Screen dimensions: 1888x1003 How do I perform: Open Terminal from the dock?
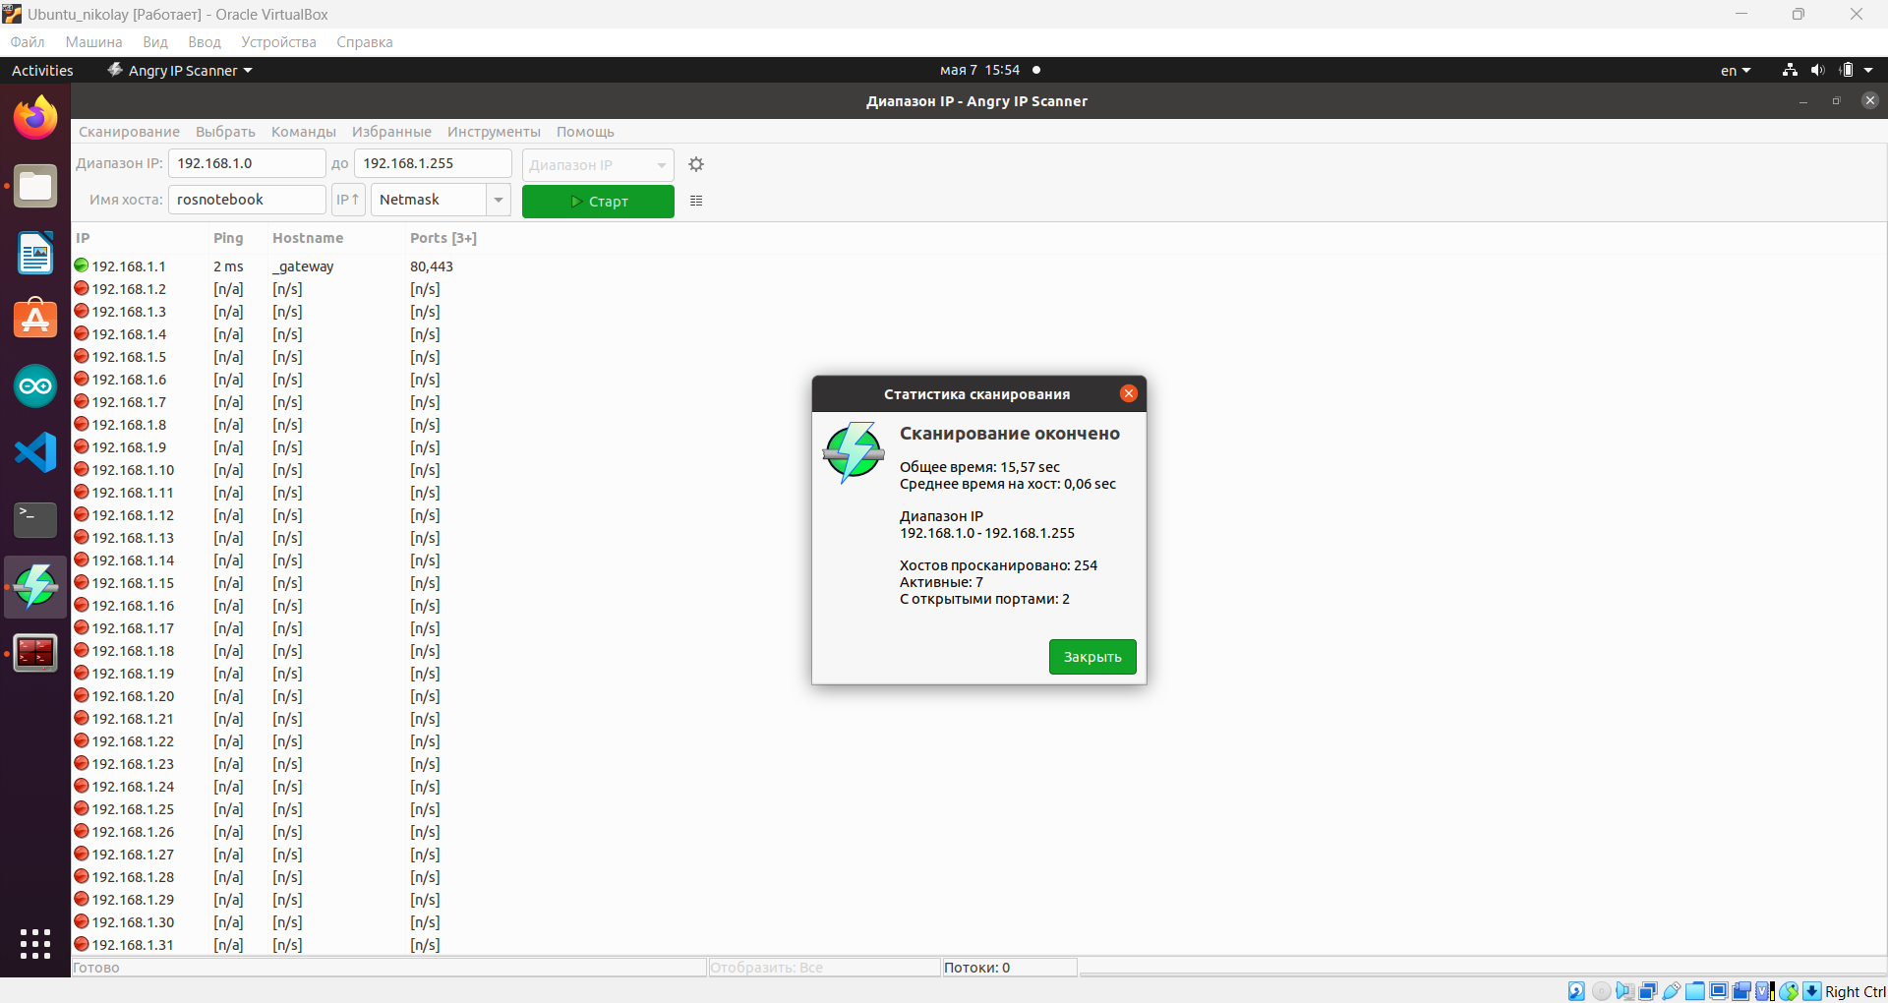point(35,519)
